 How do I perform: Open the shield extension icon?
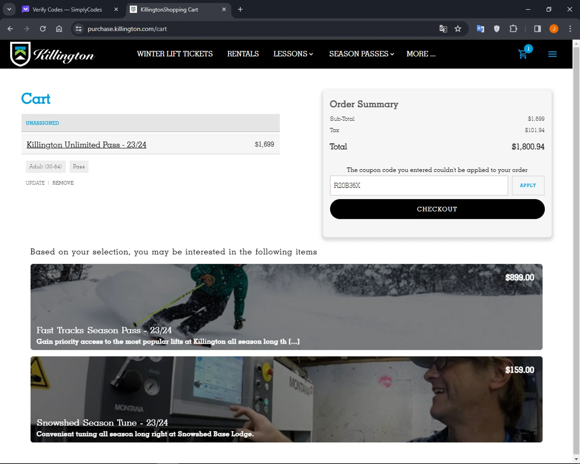(x=497, y=29)
